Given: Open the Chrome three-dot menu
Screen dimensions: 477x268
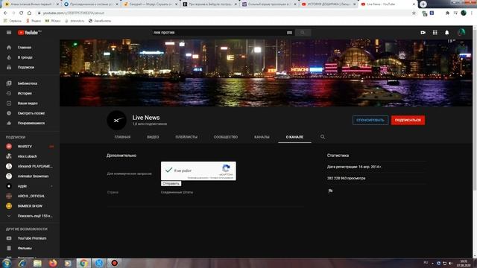Looking at the screenshot, I should (x=472, y=13).
